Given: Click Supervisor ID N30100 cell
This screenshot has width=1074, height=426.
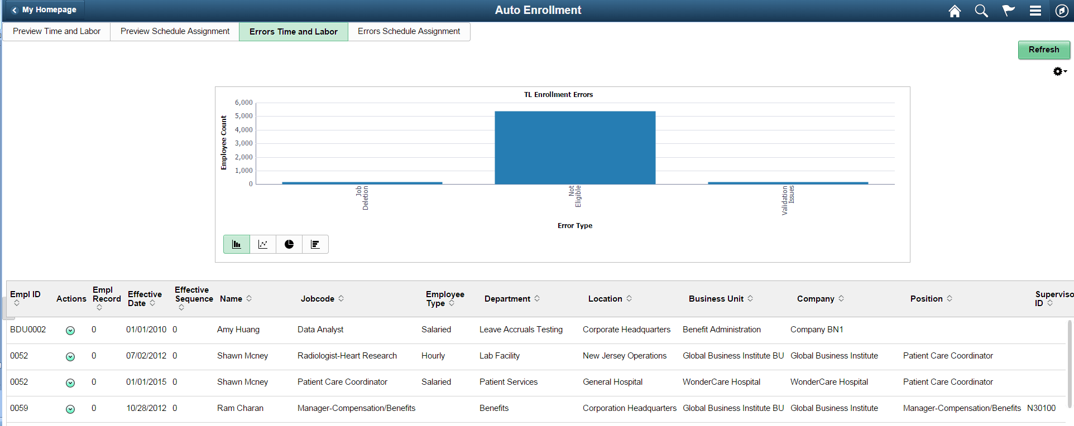Looking at the screenshot, I should point(1041,408).
